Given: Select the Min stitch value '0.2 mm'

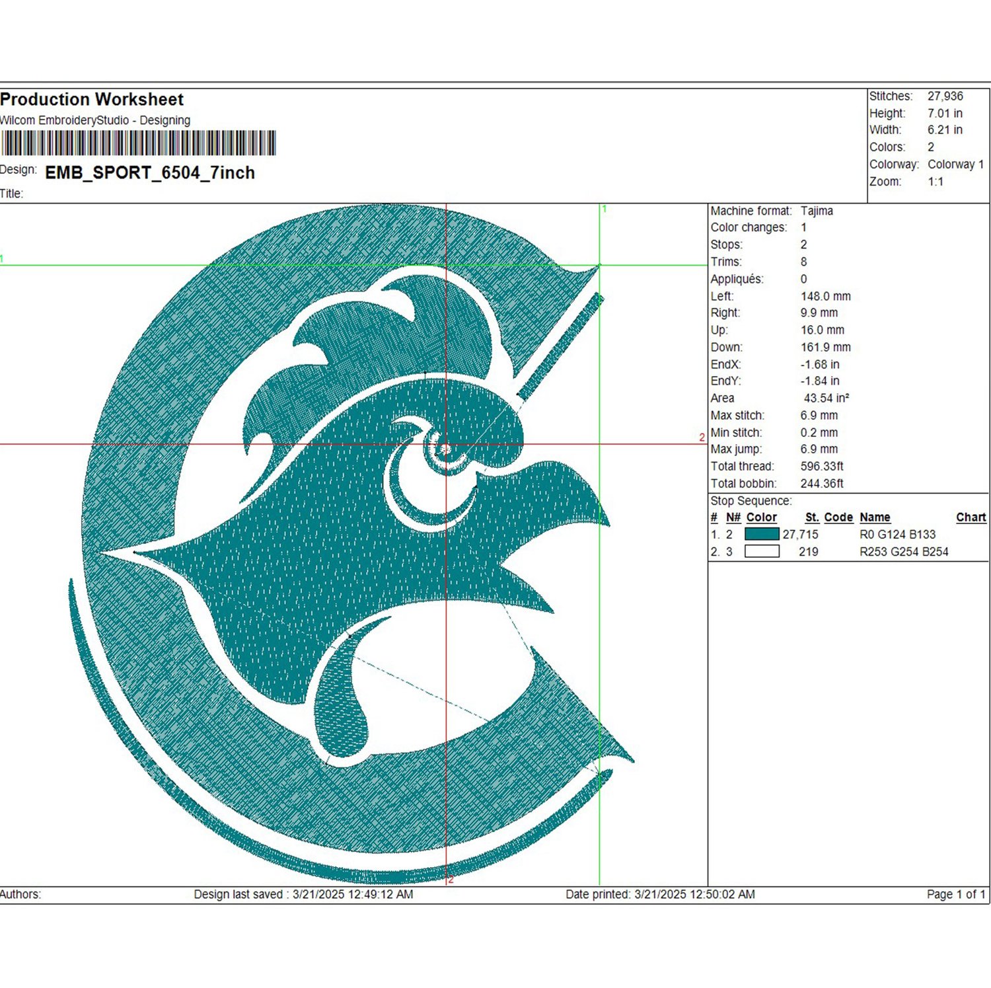Looking at the screenshot, I should [819, 432].
